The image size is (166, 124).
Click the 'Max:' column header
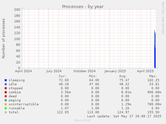[x=153, y=76]
